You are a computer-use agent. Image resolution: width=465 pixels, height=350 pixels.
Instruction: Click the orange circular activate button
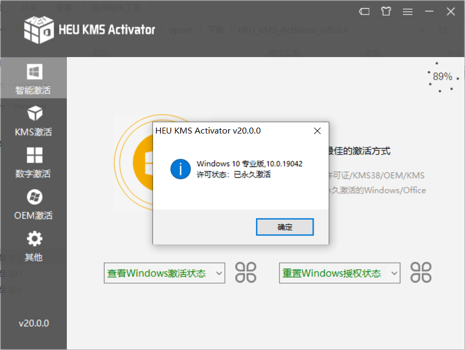[x=143, y=163]
